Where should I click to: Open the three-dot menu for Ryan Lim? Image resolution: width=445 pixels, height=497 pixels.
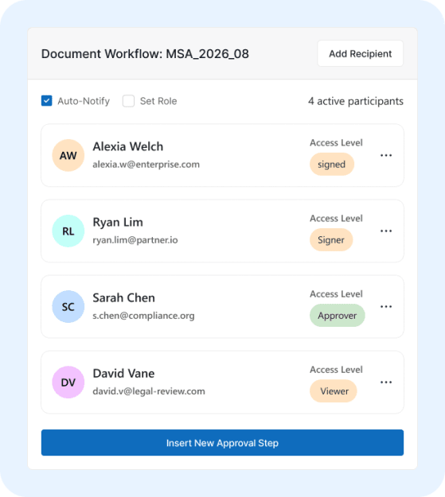point(386,231)
